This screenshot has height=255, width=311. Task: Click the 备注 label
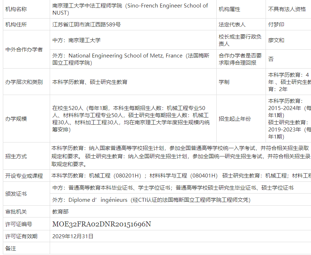pyautogui.click(x=10, y=249)
